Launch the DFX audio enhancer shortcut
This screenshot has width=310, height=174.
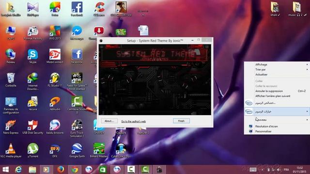pyautogui.click(x=55, y=150)
